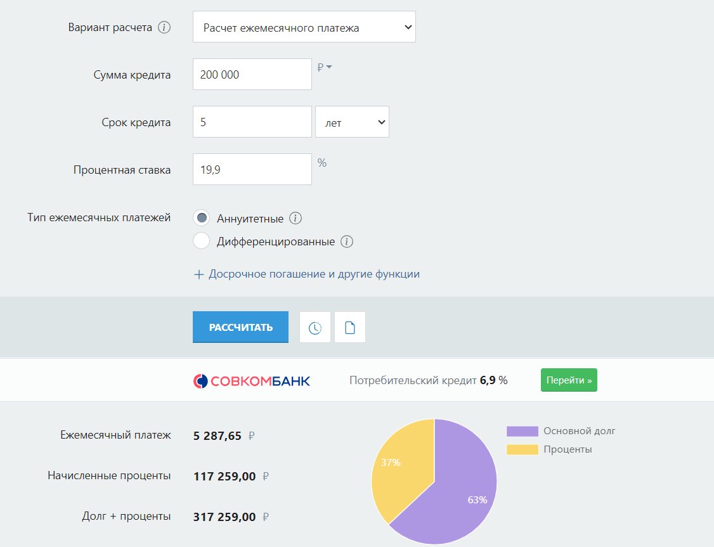Click the РАССЧИТАТЬ button
The image size is (714, 547).
click(240, 327)
